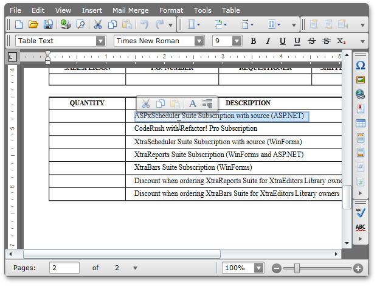Click the Redo arrow icon
This screenshot has height=286, width=377.
coord(160,24)
